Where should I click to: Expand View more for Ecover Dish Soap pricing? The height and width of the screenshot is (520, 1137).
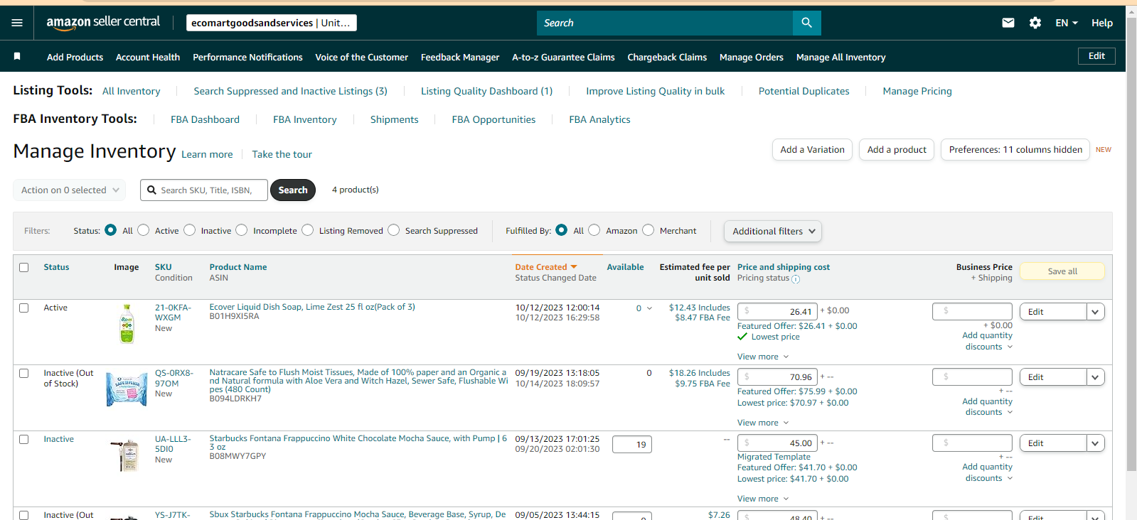(x=763, y=357)
